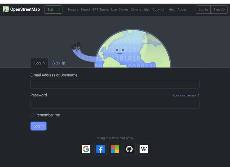This screenshot has width=230, height=167.
Task: Click Sign Up button in top bar
Action: (219, 10)
